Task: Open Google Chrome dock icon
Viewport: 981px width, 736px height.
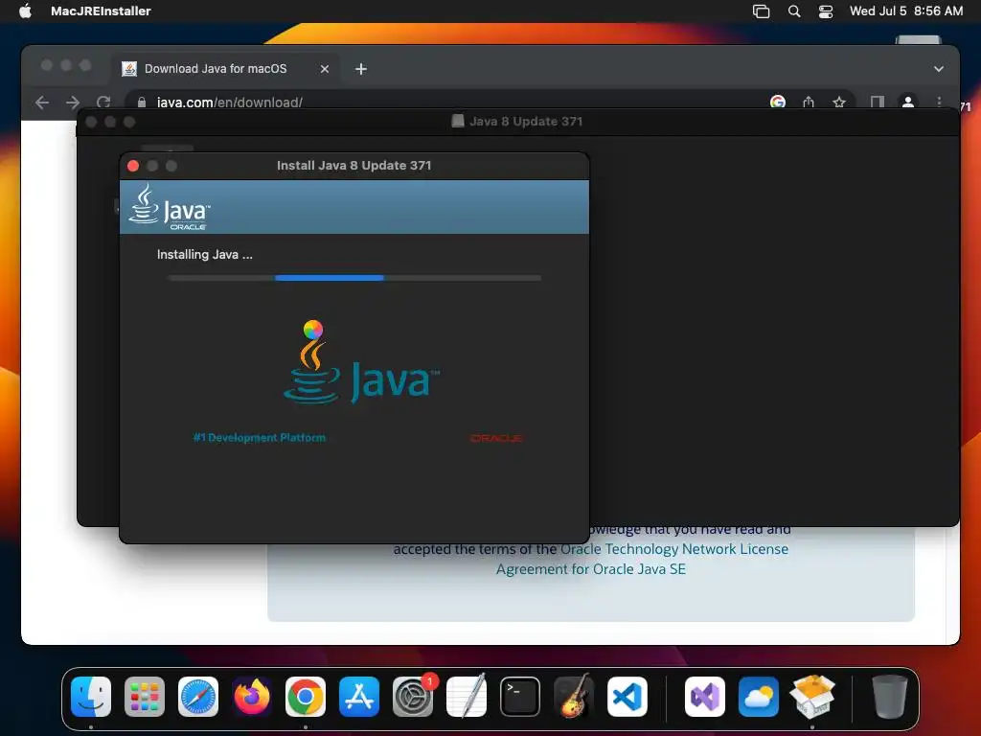Action: click(306, 697)
